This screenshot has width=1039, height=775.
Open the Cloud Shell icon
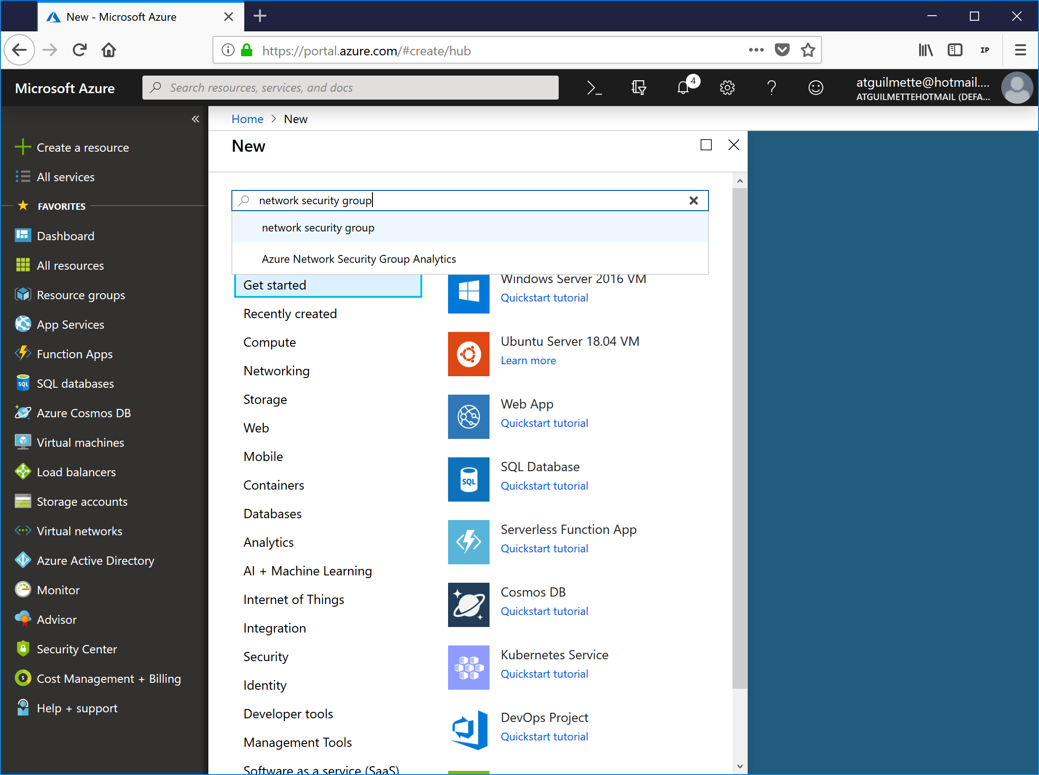[594, 88]
